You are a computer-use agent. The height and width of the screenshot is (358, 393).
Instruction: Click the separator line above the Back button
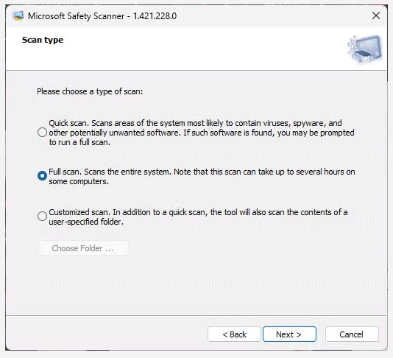coord(196,315)
